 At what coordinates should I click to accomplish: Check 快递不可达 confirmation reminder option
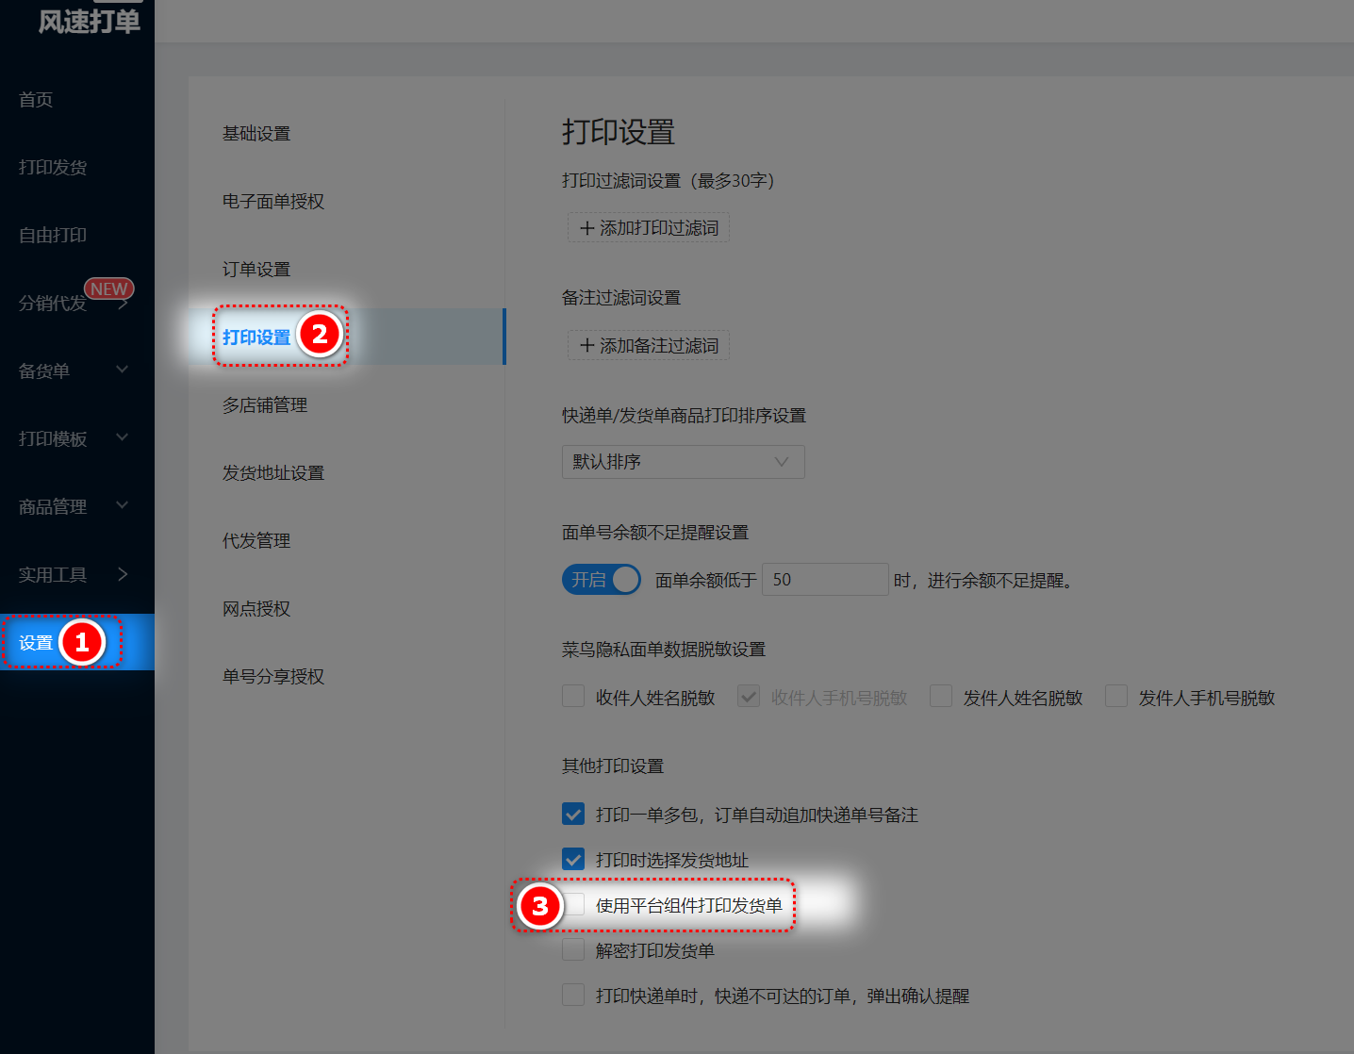click(573, 995)
